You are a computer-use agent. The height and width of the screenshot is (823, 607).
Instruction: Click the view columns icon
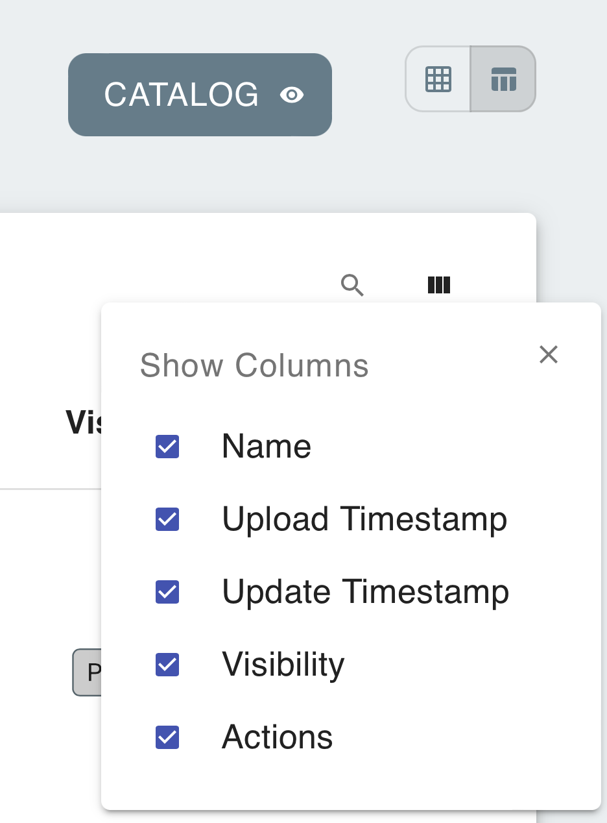(x=439, y=285)
